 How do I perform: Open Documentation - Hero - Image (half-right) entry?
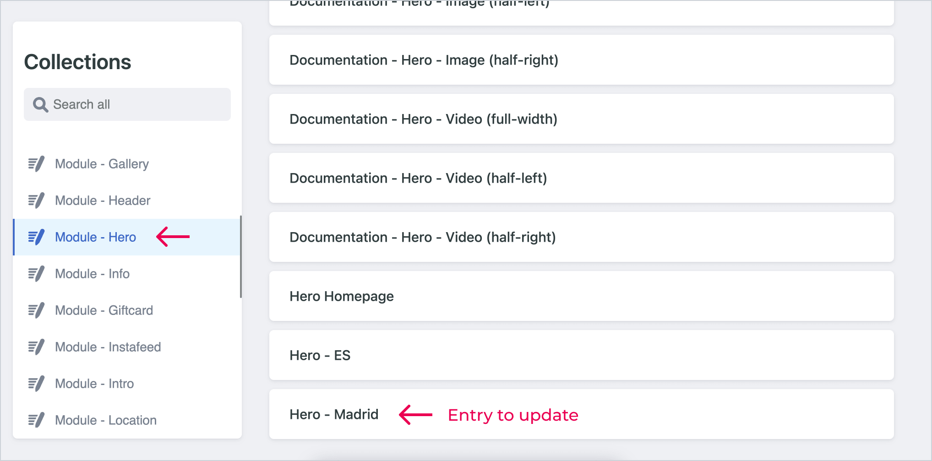pyautogui.click(x=582, y=60)
